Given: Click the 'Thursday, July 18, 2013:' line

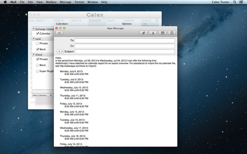Looking at the screenshot, I should [x=73, y=136].
